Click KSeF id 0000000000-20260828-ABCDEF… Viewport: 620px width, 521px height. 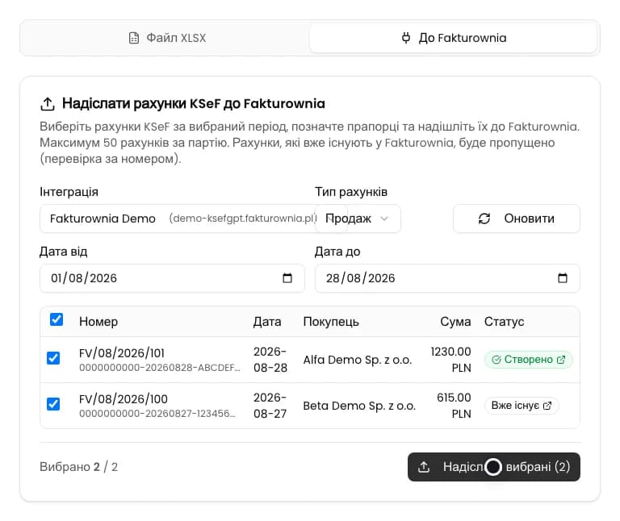click(x=160, y=368)
